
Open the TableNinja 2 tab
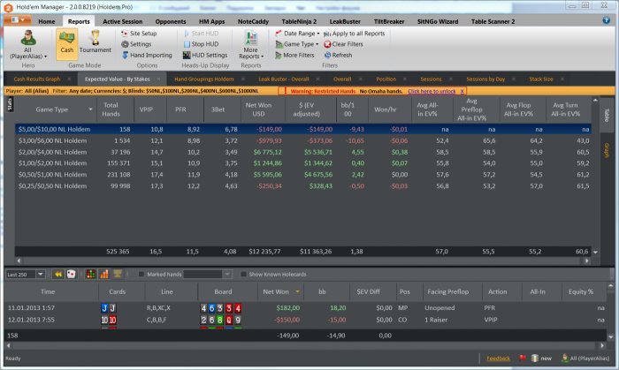pyautogui.click(x=299, y=21)
